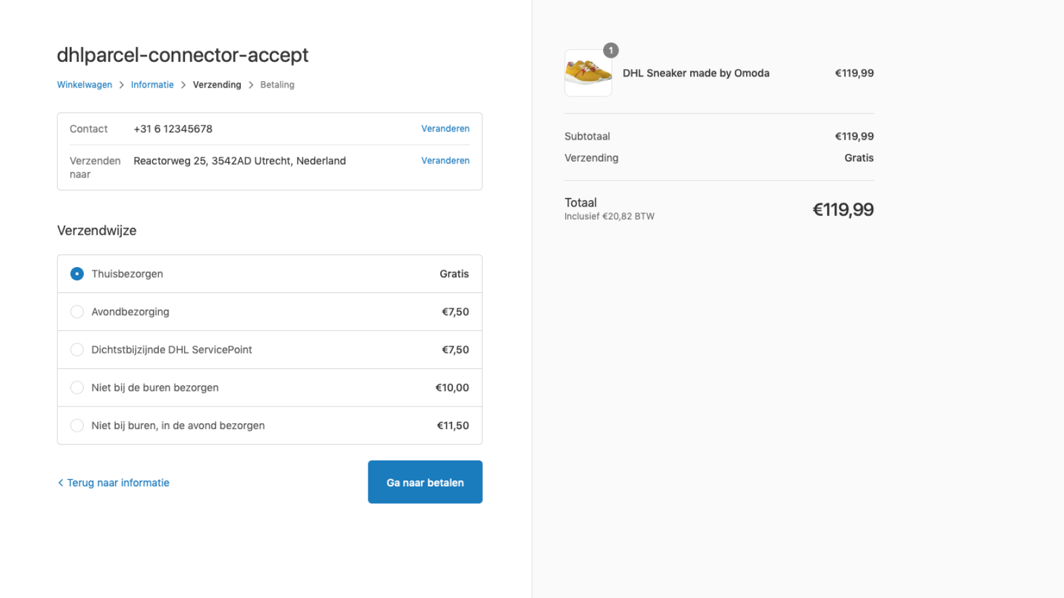Go back to the Informatie step
The height and width of the screenshot is (598, 1064).
[x=152, y=84]
